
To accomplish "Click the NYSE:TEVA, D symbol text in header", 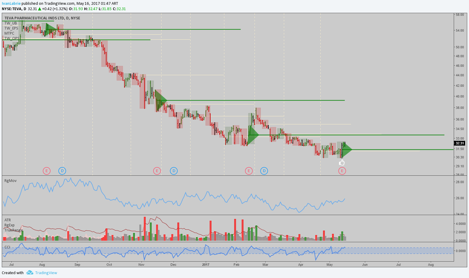I will [x=14, y=9].
